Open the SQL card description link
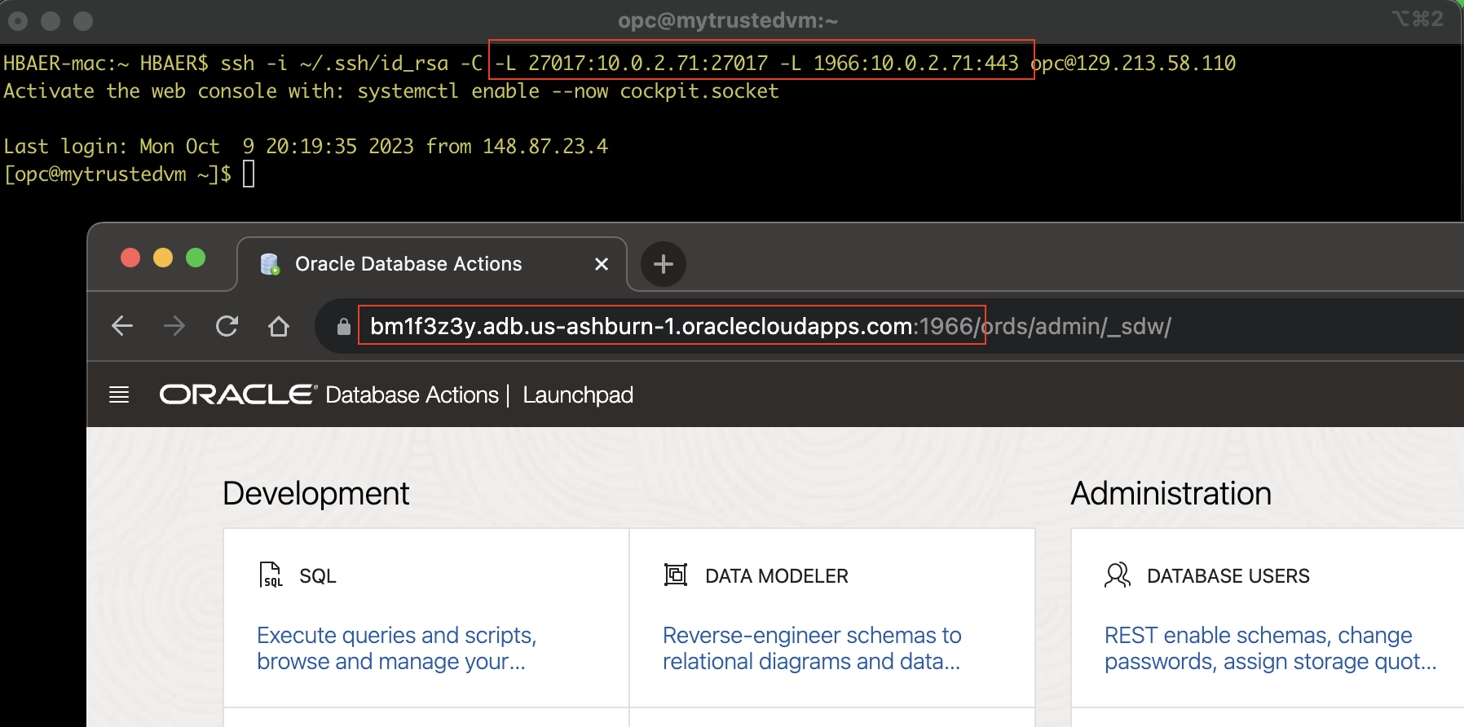This screenshot has width=1464, height=727. [396, 648]
